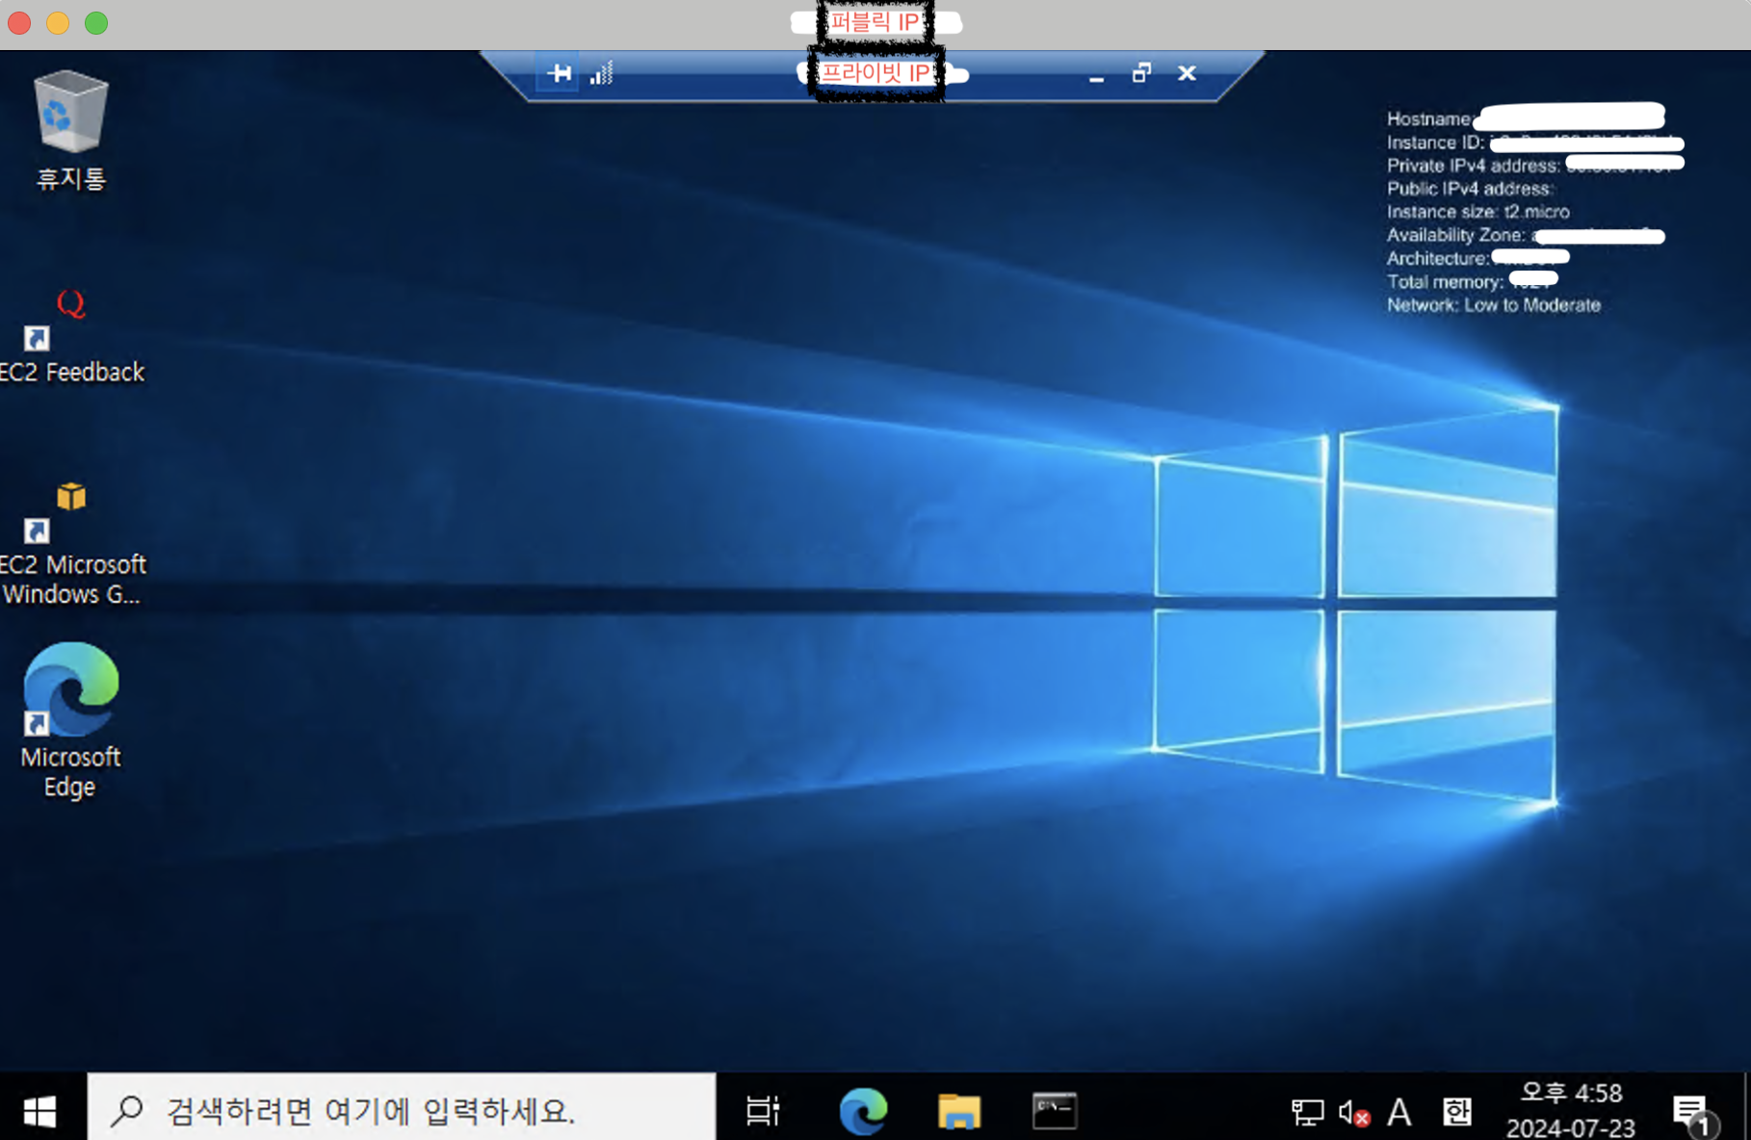Open the notification action center icon
Viewport: 1751px width, 1140px height.
coord(1694,1114)
